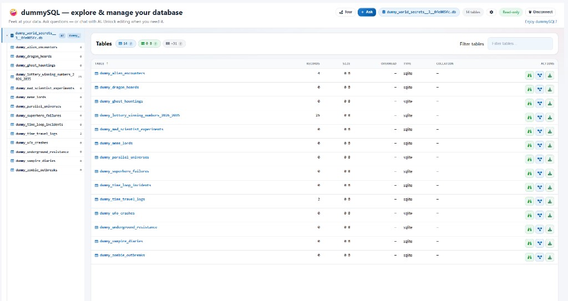Viewport: 568px width, 301px height.
Task: Open structure icon for dummy_alien_encounters row
Action: pyautogui.click(x=540, y=75)
